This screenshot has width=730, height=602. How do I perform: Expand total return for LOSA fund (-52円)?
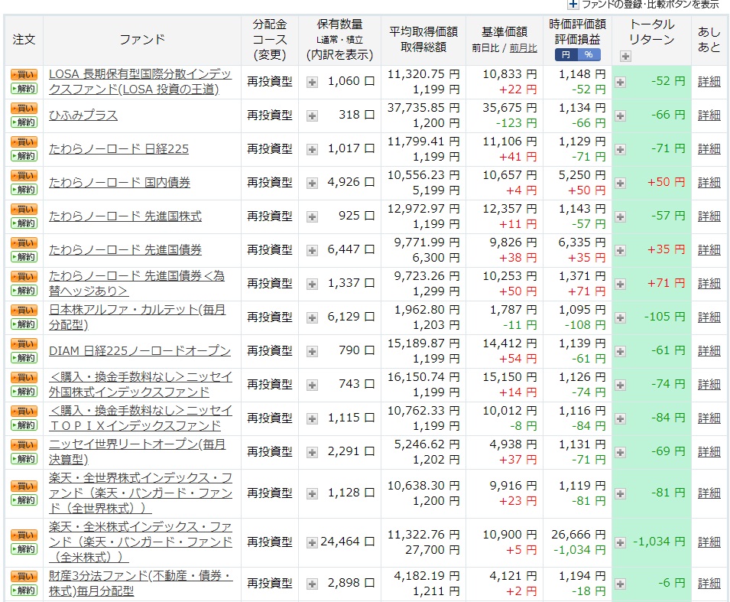(620, 83)
